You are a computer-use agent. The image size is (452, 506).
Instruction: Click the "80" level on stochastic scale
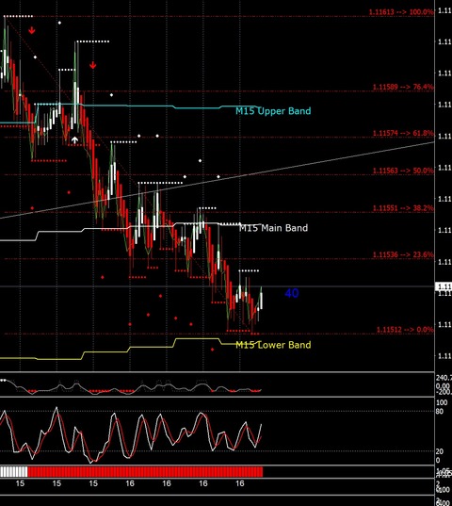[440, 412]
